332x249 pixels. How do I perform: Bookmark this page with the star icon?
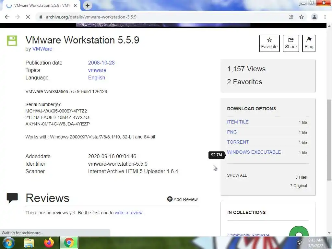[302, 17]
